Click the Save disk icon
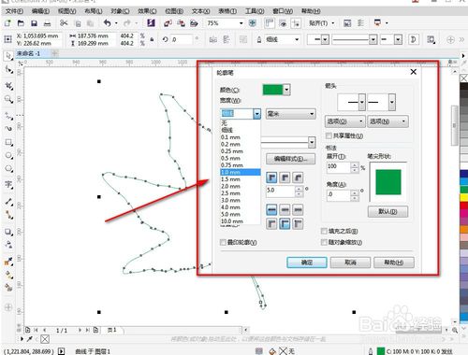The width and height of the screenshot is (468, 355). [34, 23]
